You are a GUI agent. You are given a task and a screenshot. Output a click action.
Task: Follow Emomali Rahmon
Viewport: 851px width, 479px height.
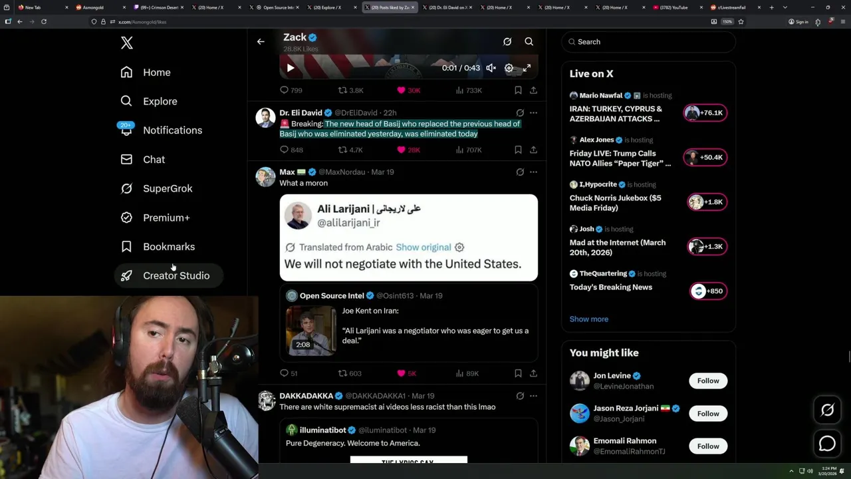point(708,446)
